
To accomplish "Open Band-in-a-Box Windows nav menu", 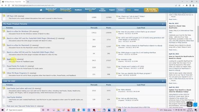I will [51, 10].
